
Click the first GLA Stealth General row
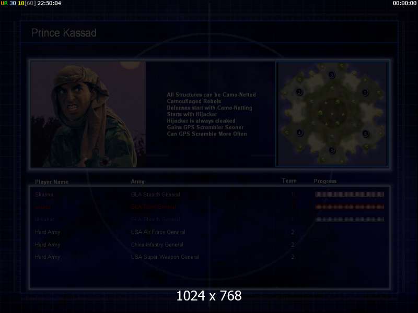tap(210, 195)
